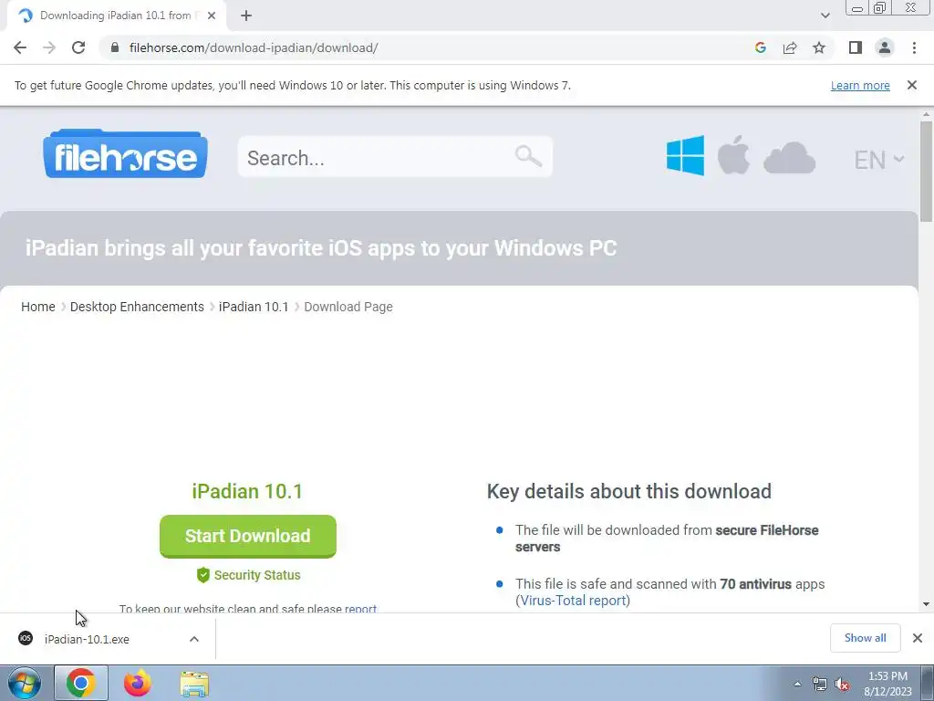
Task: Open the Chrome side panel
Action: pos(856,47)
